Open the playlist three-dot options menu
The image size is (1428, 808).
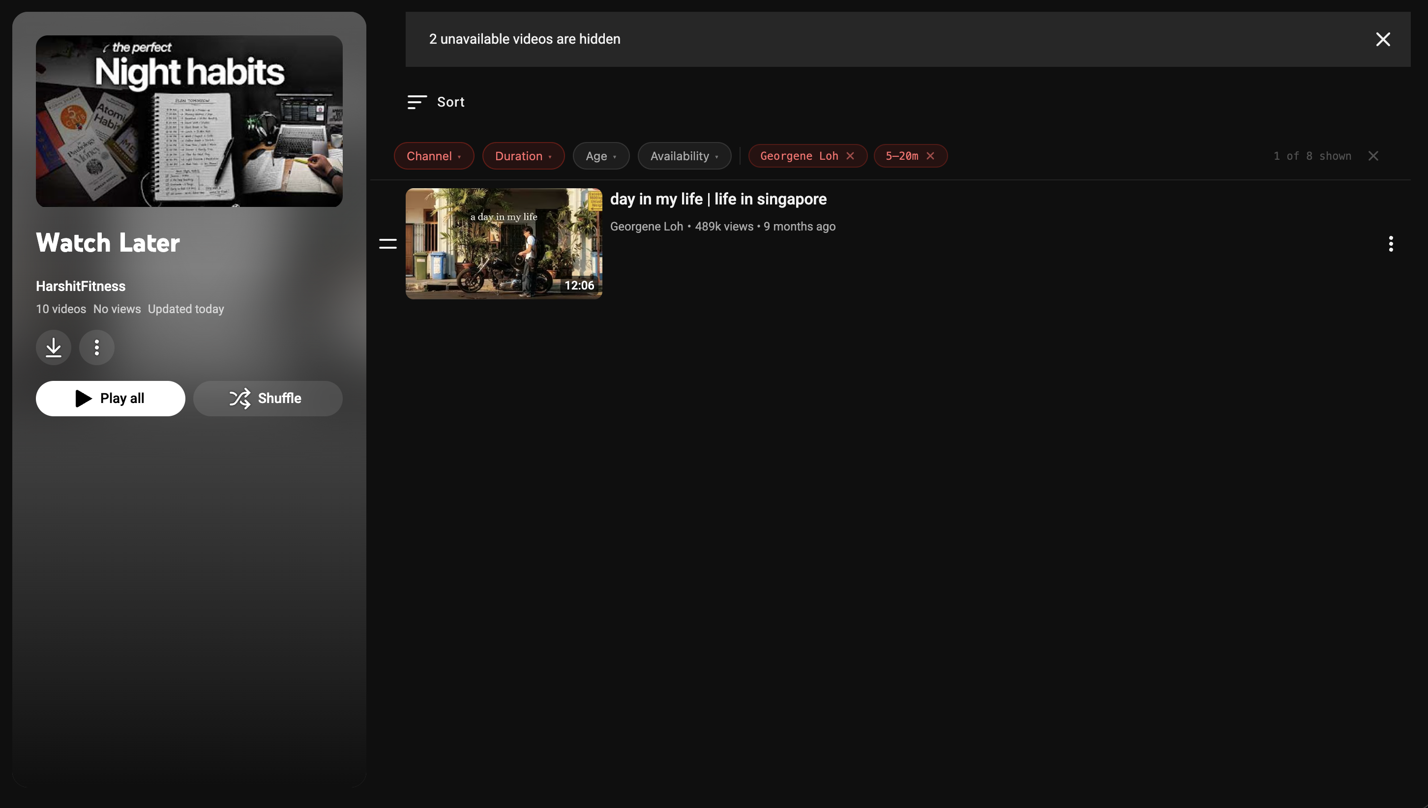(x=96, y=347)
